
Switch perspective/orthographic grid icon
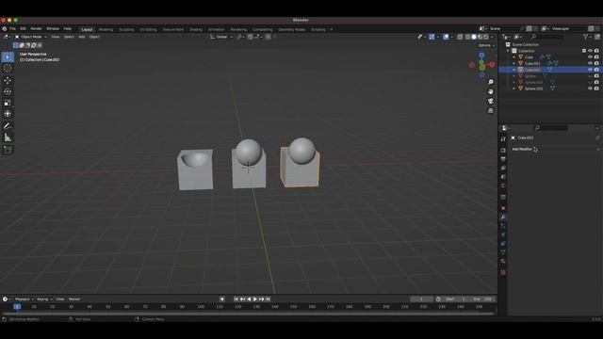[491, 111]
